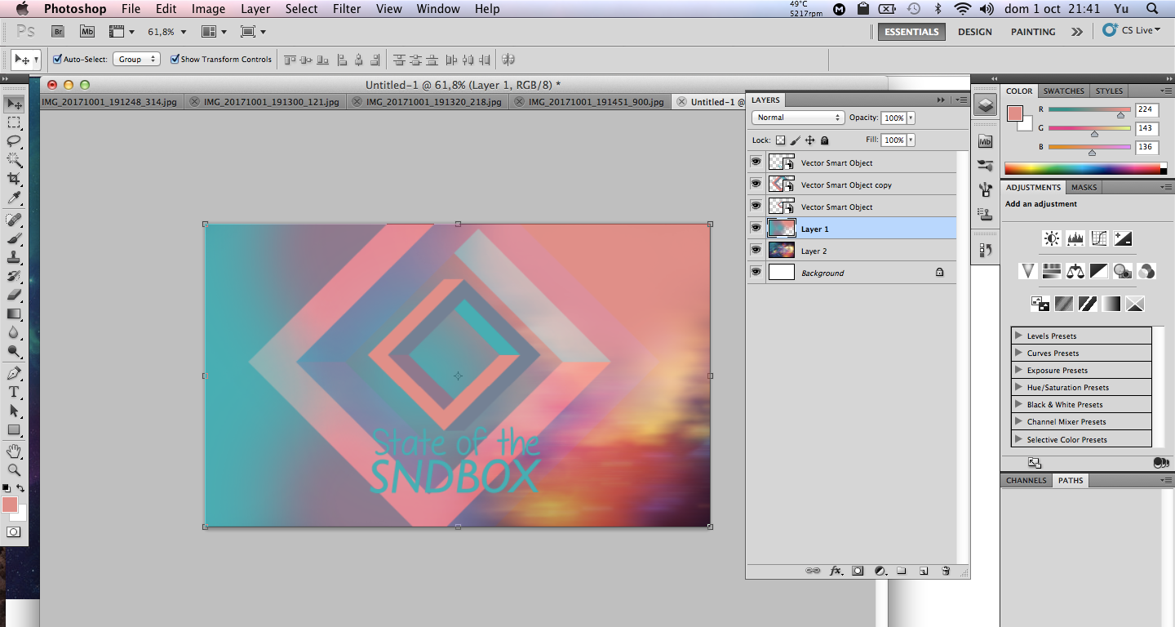Viewport: 1175px width, 627px height.
Task: Select the Clone Stamp tool
Action: coord(14,257)
